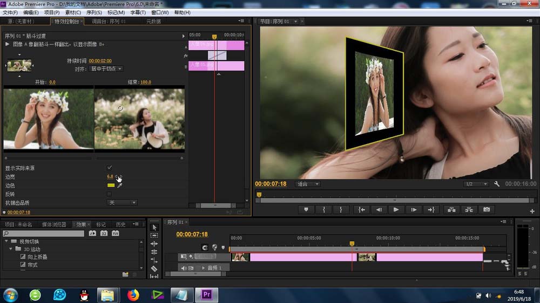Open zoom level Fit dropdown
The height and width of the screenshot is (303, 540).
(308, 184)
